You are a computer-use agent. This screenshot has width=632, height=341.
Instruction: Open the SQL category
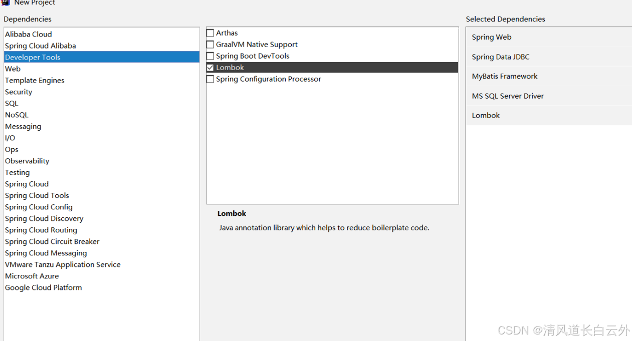[101, 103]
